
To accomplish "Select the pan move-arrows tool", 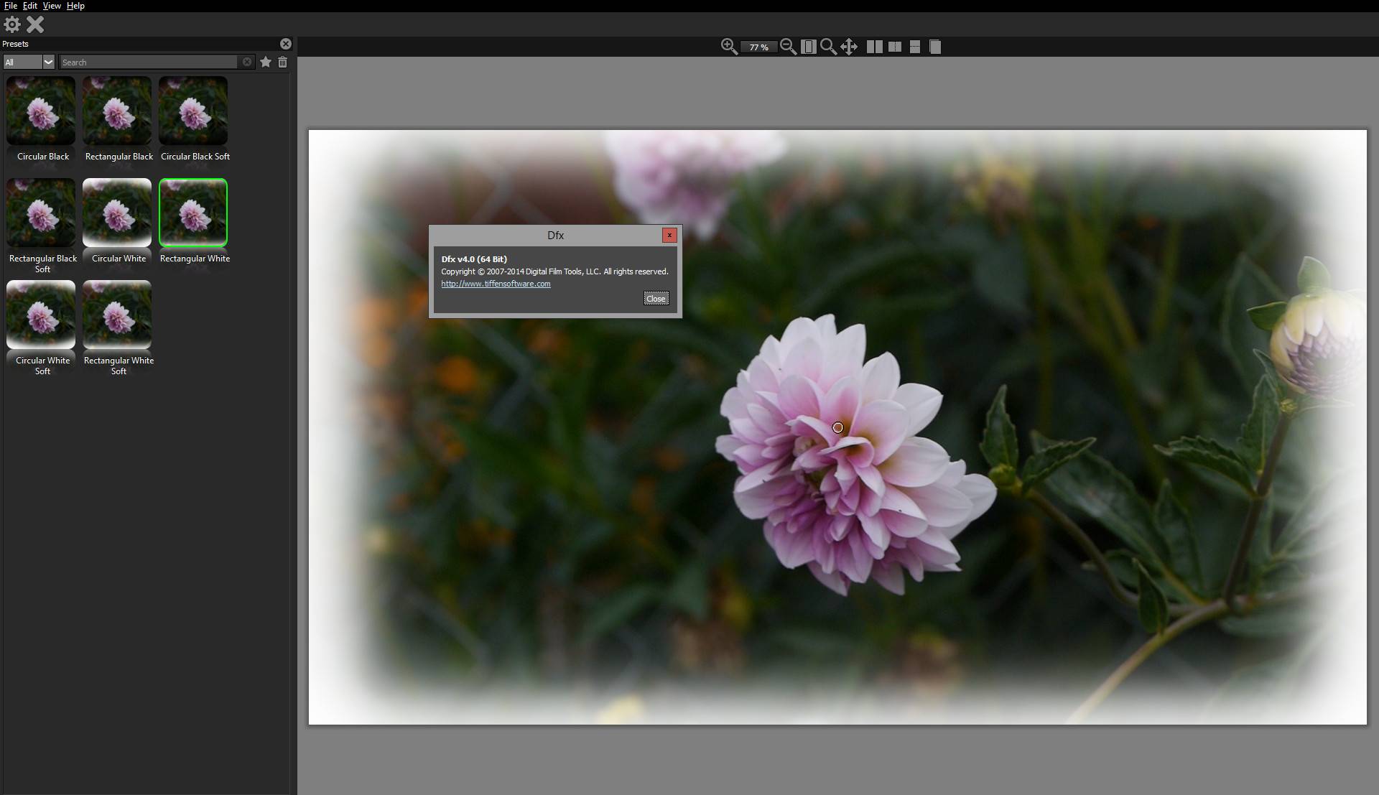I will pyautogui.click(x=849, y=47).
